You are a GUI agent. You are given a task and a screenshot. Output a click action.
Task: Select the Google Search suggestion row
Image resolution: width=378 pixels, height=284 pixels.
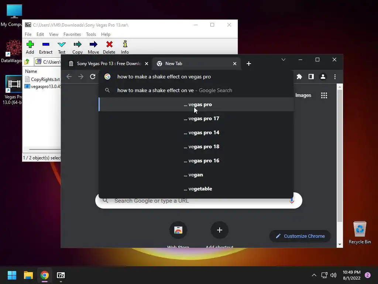pyautogui.click(x=196, y=90)
